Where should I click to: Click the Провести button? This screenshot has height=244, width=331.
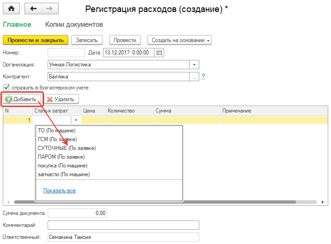tap(125, 40)
